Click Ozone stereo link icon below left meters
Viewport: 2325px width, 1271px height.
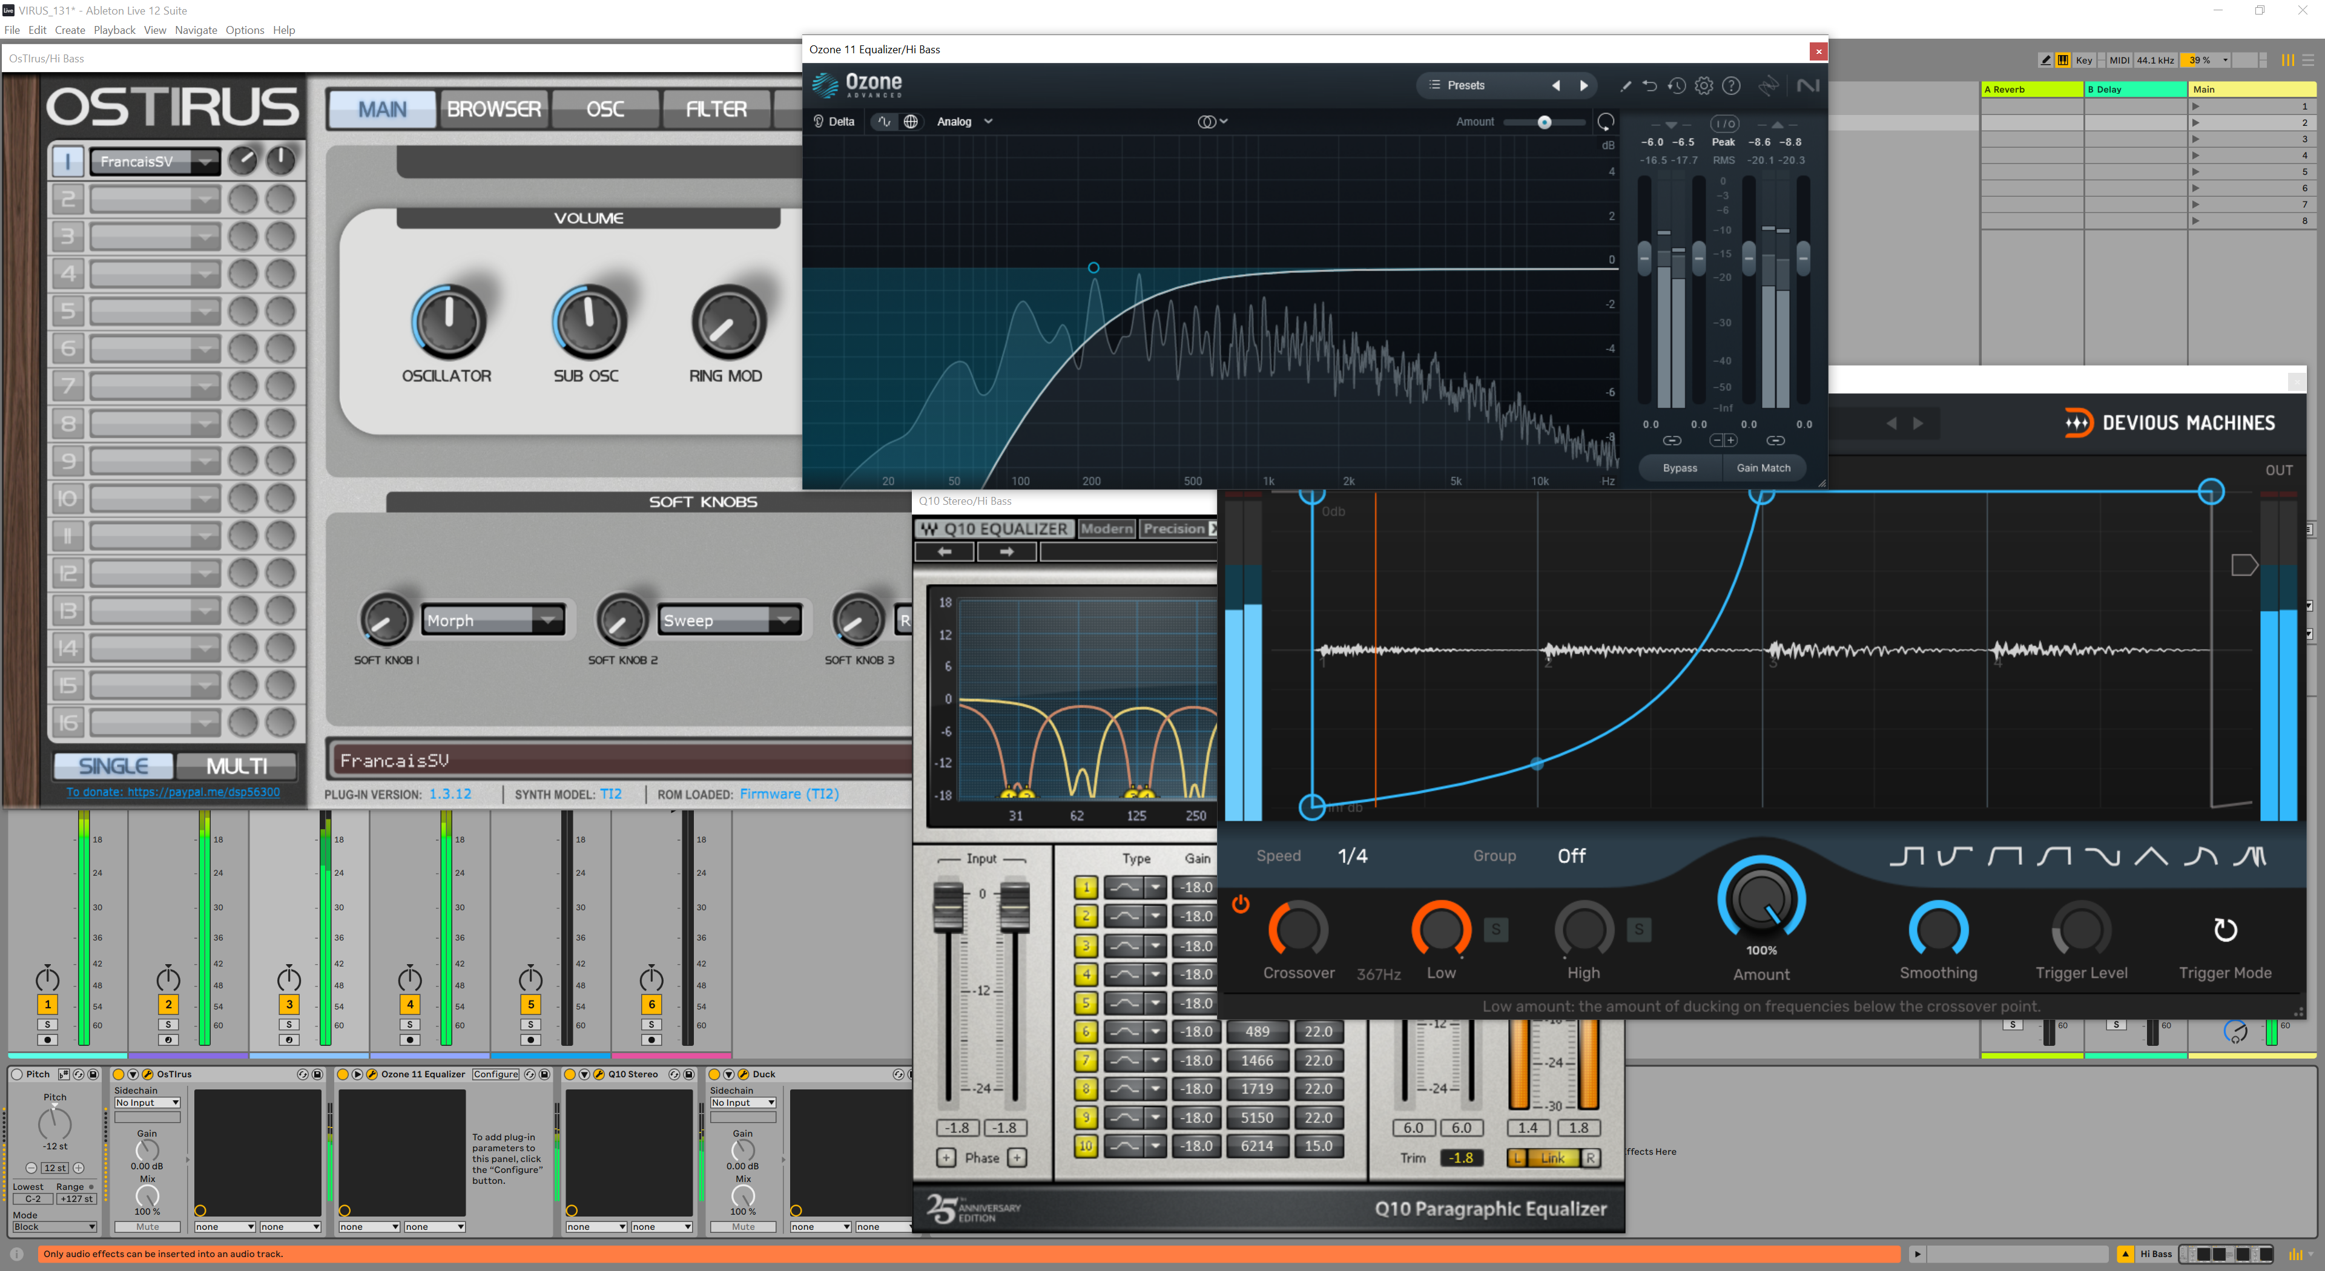coord(1672,440)
